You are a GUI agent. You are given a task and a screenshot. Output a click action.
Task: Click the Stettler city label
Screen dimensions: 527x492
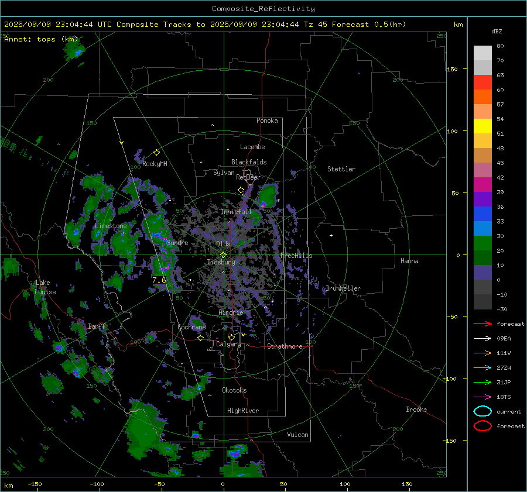click(341, 169)
